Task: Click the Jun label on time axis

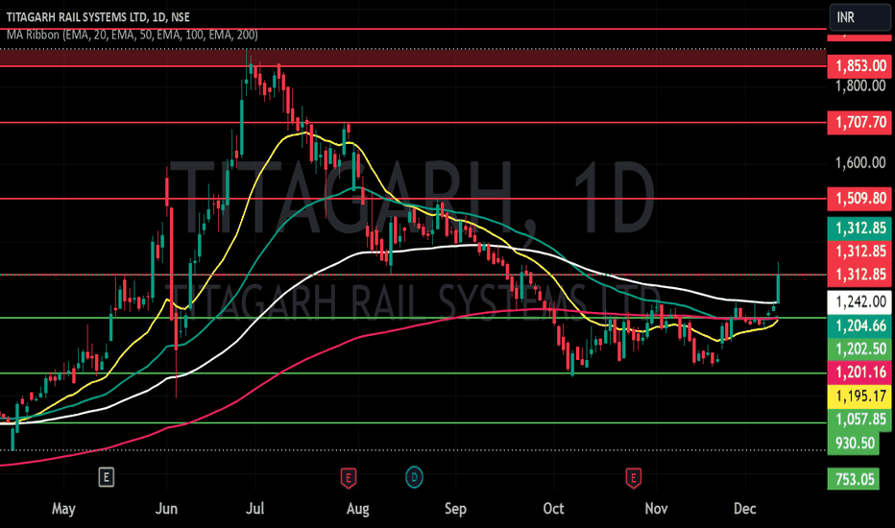Action: pyautogui.click(x=166, y=509)
